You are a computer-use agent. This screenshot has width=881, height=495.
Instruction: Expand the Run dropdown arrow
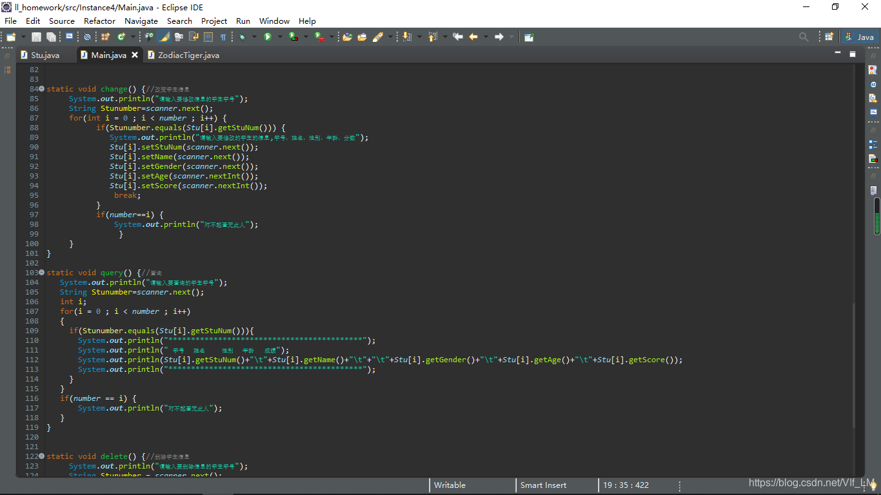tap(280, 37)
